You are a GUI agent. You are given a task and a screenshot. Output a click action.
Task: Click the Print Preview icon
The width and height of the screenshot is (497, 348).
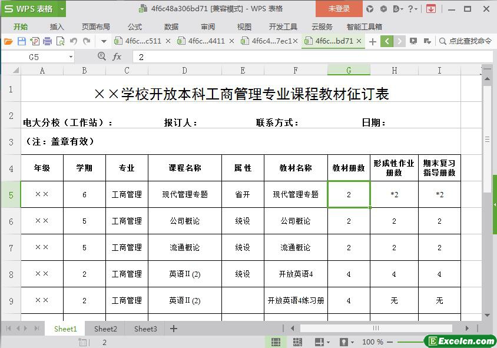click(x=60, y=41)
